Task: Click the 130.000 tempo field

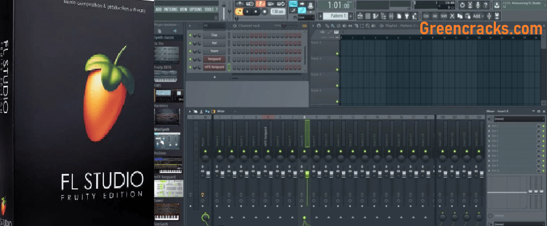Action: [x=278, y=12]
